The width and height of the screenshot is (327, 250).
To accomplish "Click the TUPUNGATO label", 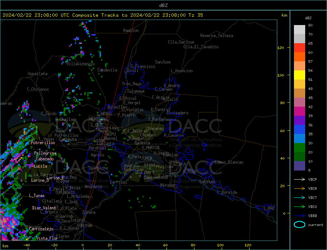I will tap(65, 193).
